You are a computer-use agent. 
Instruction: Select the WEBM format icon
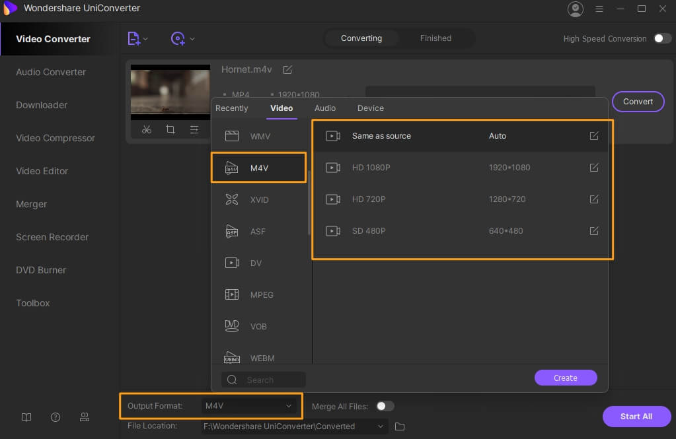pos(232,358)
